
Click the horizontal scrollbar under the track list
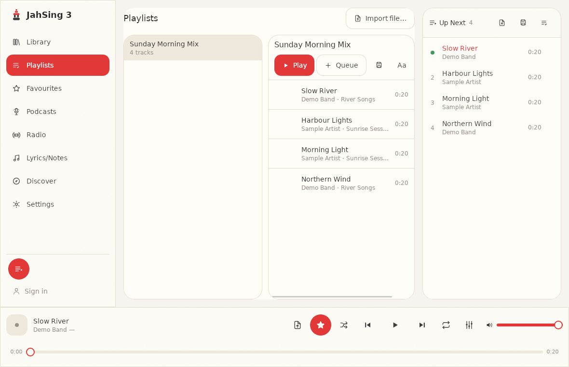[x=332, y=297]
